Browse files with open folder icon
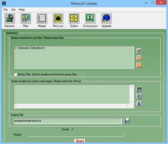This screenshot has width=168, height=144. [x=139, y=51]
